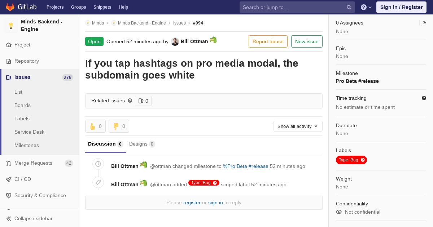Open the help question mark menu
Image resolution: width=433 pixels, height=227 pixels.
366,7
